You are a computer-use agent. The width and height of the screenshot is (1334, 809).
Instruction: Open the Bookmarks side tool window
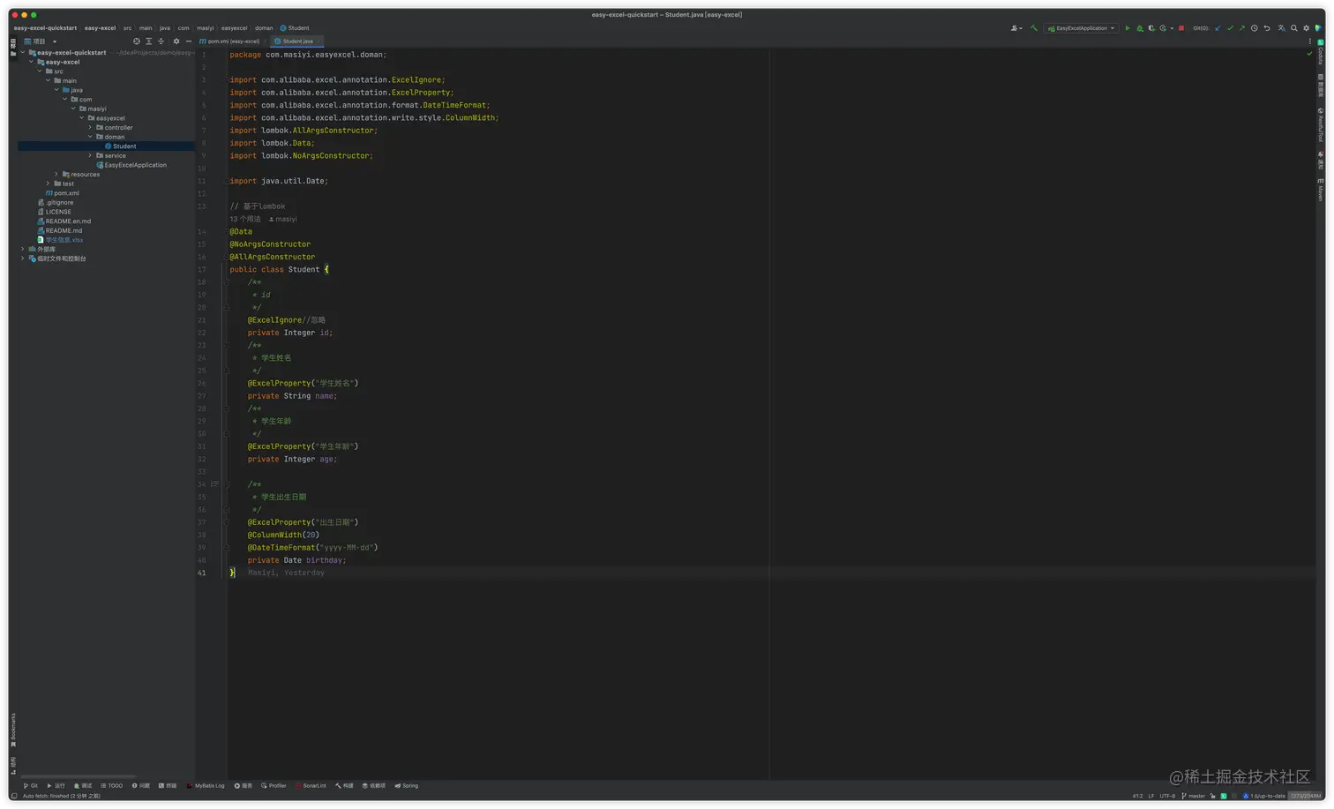point(13,730)
